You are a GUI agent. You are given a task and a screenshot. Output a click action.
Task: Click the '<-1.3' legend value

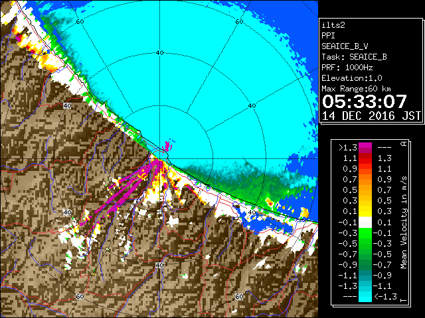tap(385, 297)
